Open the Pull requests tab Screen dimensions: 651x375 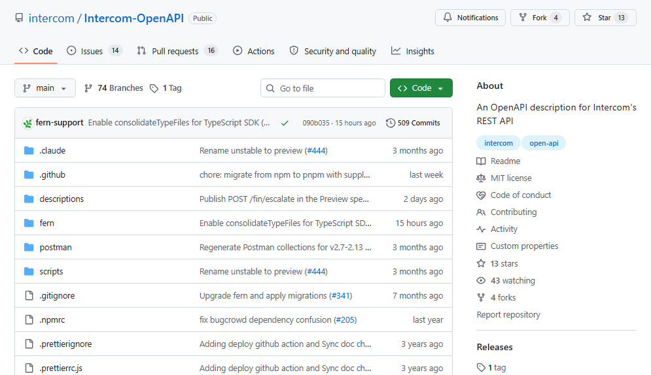coord(177,52)
